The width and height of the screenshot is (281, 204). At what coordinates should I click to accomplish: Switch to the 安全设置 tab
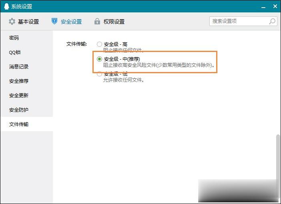(x=66, y=22)
